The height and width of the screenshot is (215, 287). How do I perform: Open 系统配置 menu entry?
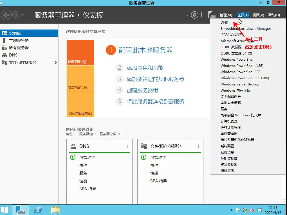coord(227,146)
